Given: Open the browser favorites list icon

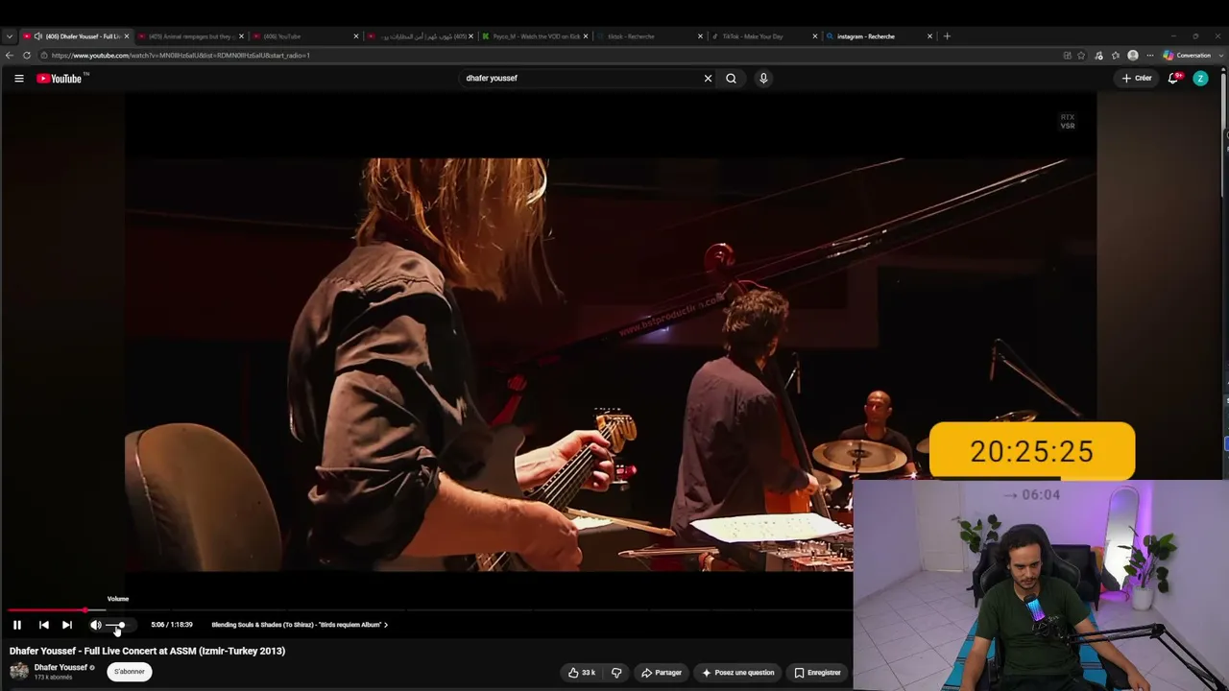Looking at the screenshot, I should 1116,56.
